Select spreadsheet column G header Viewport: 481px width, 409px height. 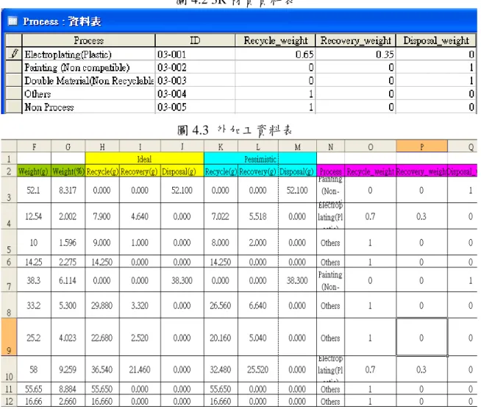[x=68, y=146]
